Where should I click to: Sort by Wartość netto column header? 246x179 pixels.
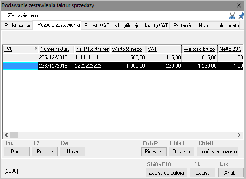(128, 49)
